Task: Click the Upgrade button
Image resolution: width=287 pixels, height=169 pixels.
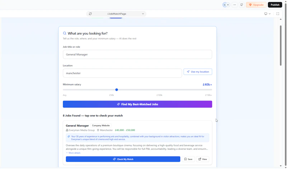Action: click(x=256, y=5)
